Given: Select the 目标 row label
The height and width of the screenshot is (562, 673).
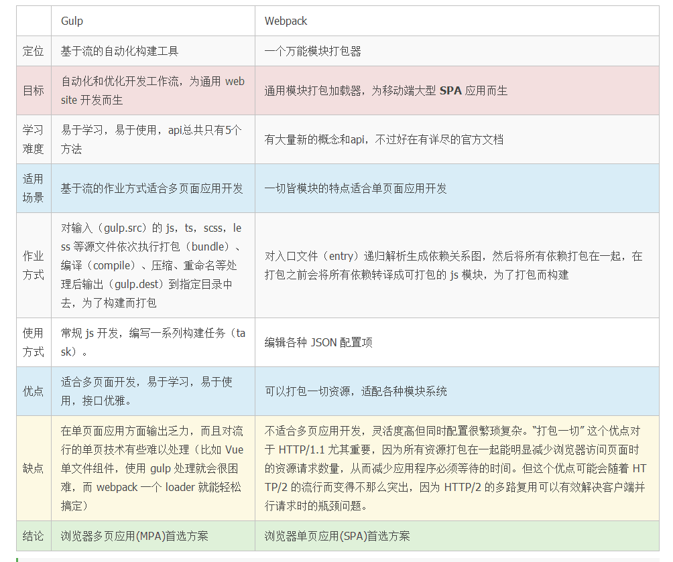Looking at the screenshot, I should [x=34, y=90].
